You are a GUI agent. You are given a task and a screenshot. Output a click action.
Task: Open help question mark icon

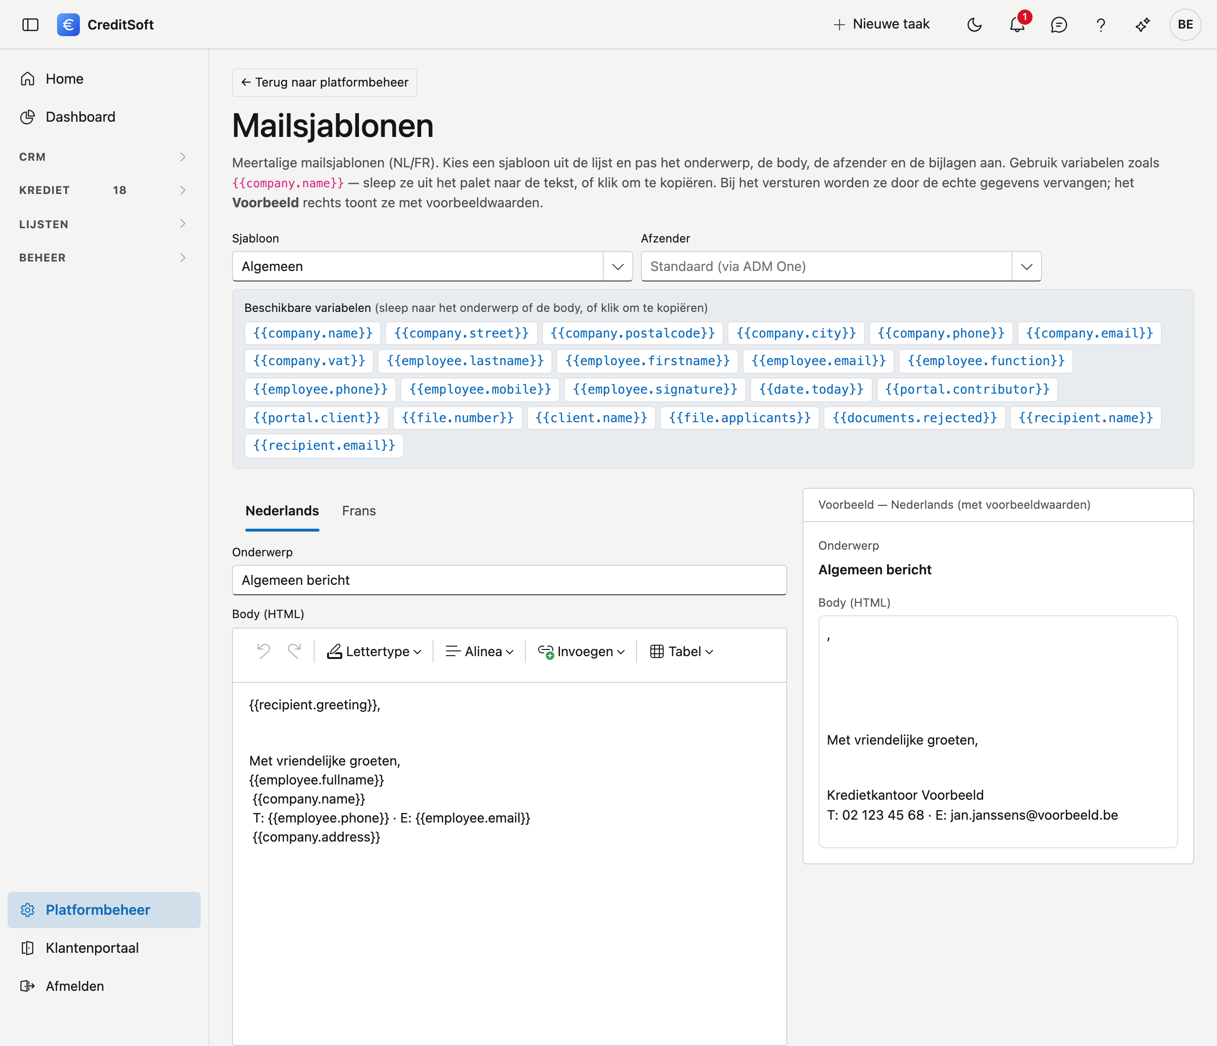tap(1101, 25)
